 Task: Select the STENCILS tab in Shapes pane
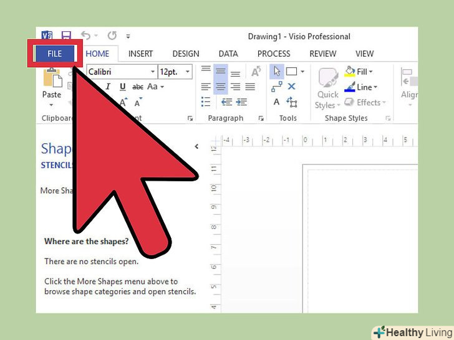(x=57, y=165)
